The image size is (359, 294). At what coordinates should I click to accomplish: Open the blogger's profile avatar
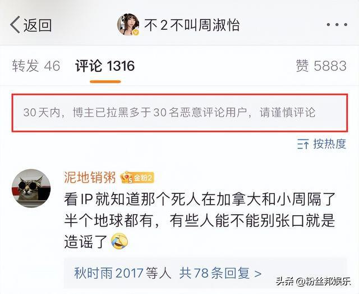pyautogui.click(x=128, y=24)
